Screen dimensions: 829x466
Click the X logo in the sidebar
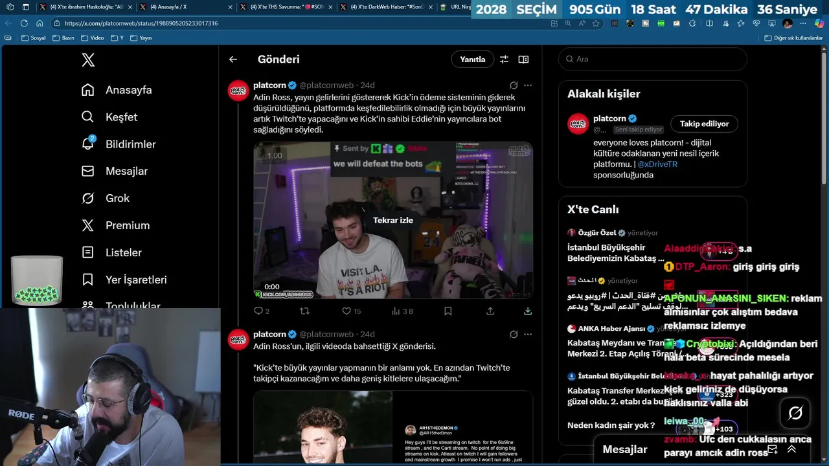88,60
